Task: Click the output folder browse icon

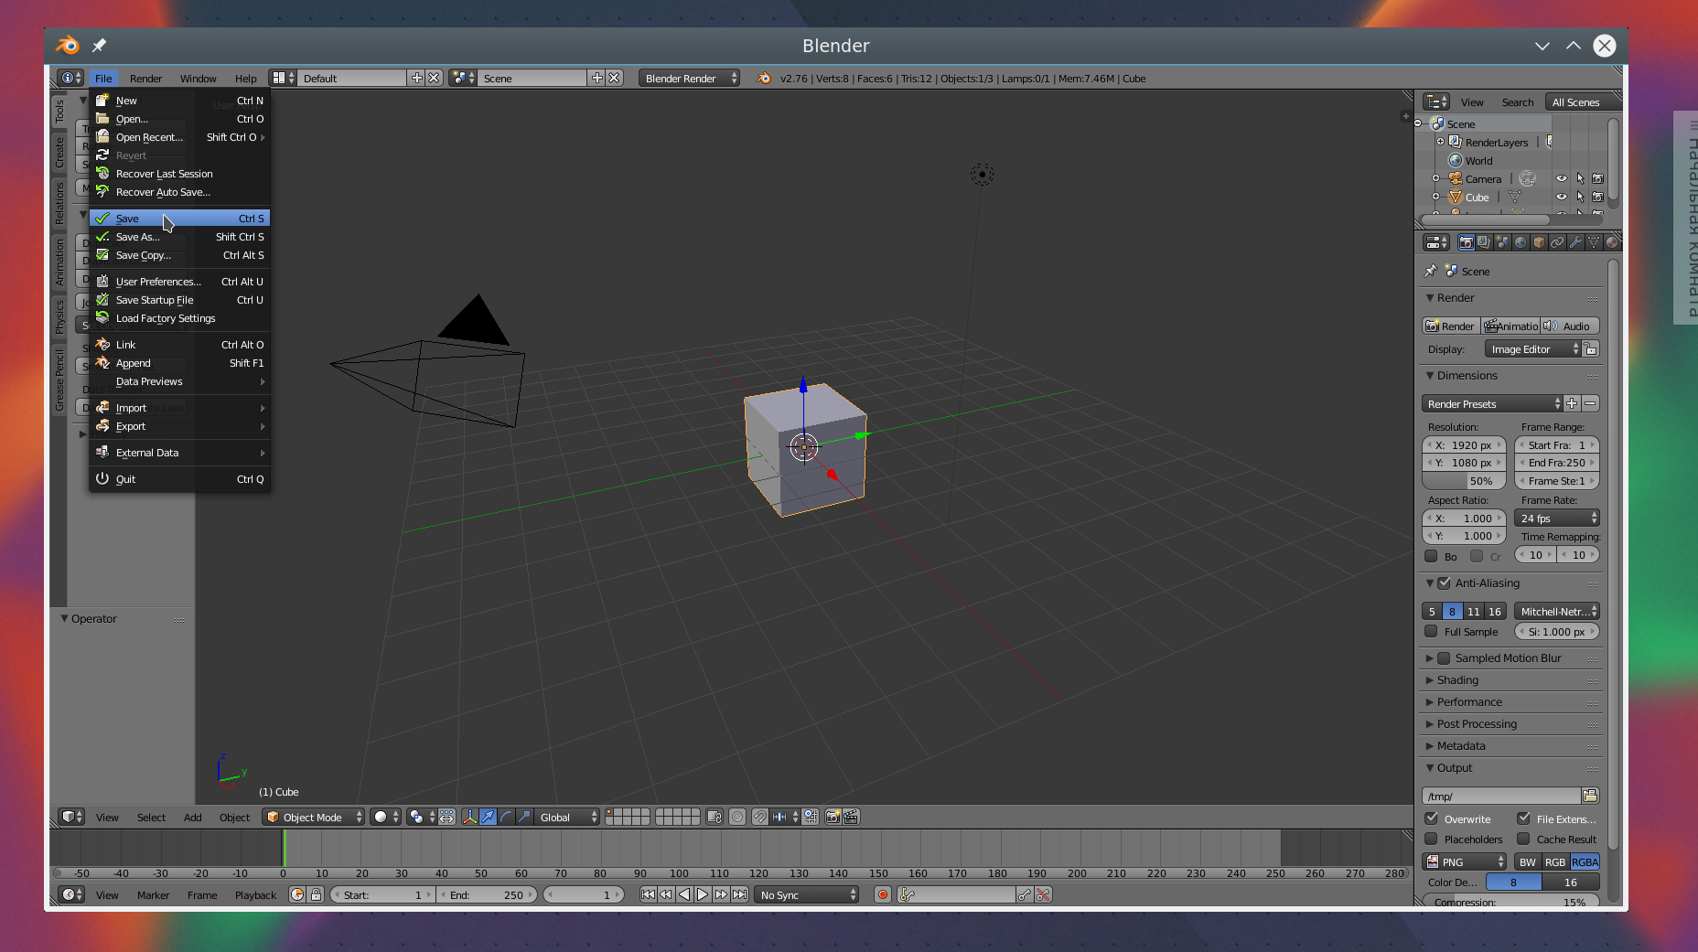Action: tap(1590, 797)
